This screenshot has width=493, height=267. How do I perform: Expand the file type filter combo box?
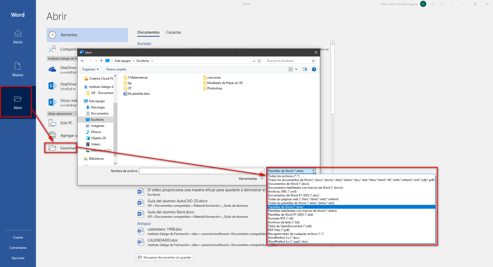[x=313, y=171]
